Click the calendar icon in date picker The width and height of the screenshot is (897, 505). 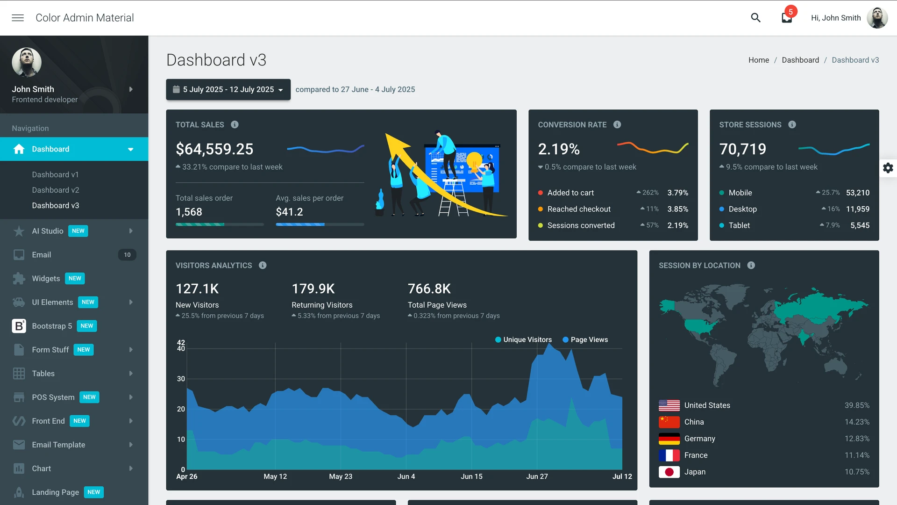pos(176,89)
